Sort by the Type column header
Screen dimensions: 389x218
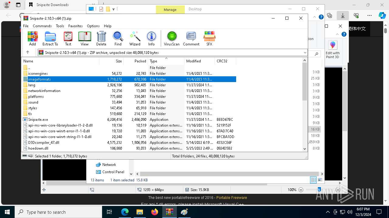point(166,61)
